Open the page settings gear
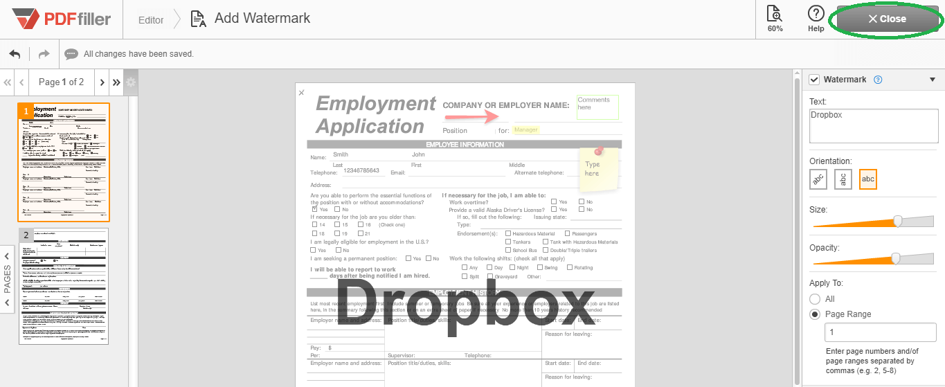The height and width of the screenshot is (387, 945). (x=131, y=82)
